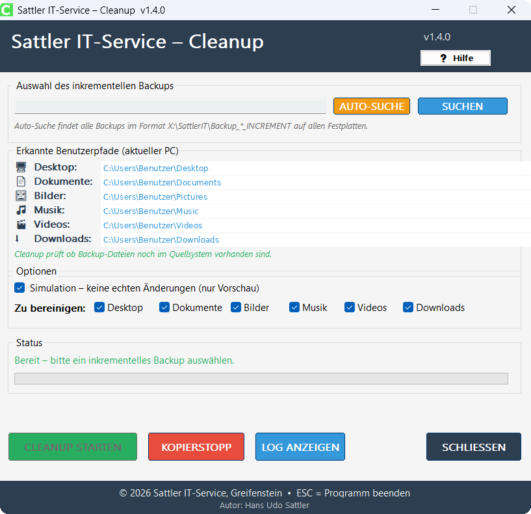The image size is (531, 514).
Task: Click the Desktop monitor icon
Action: (20, 167)
